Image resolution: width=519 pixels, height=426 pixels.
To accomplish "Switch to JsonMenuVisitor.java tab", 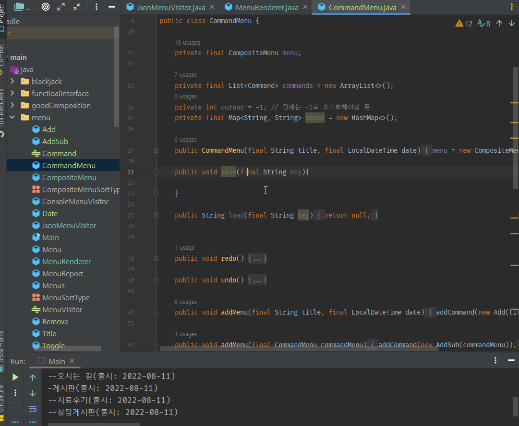I will [x=171, y=7].
